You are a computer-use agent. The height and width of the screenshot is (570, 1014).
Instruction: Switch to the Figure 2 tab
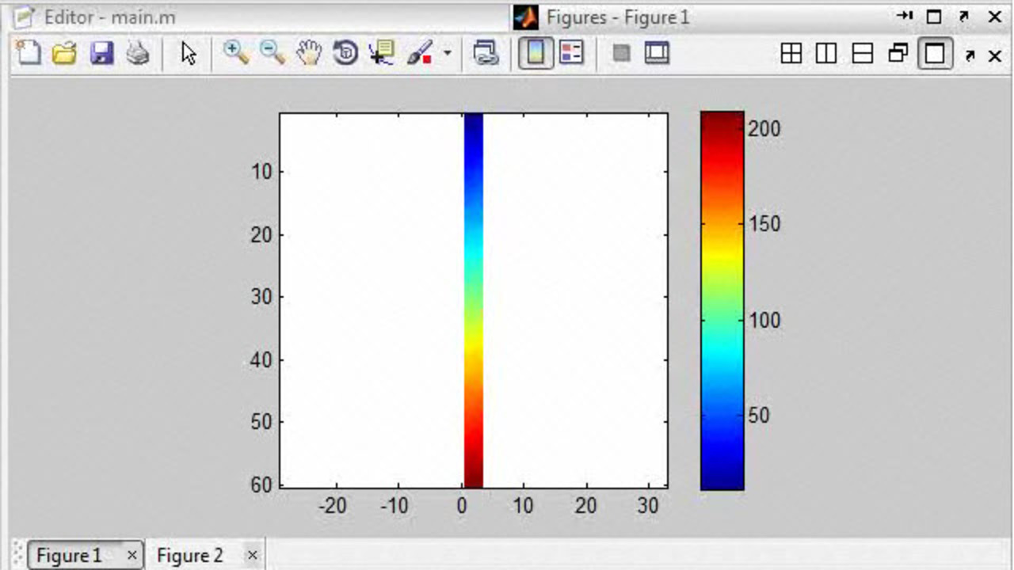pos(190,556)
